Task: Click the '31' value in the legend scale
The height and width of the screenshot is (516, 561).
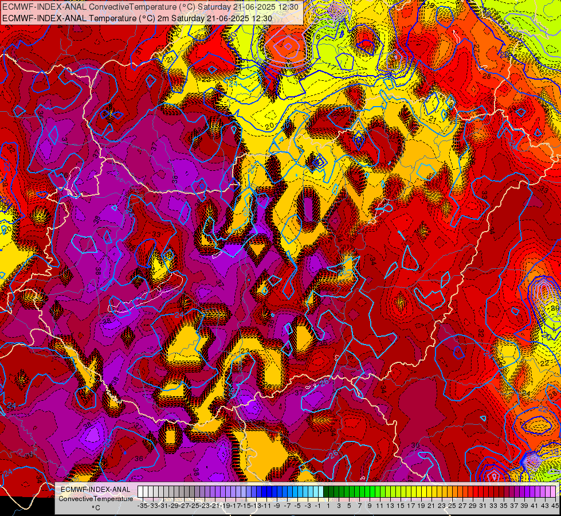Action: point(482,506)
